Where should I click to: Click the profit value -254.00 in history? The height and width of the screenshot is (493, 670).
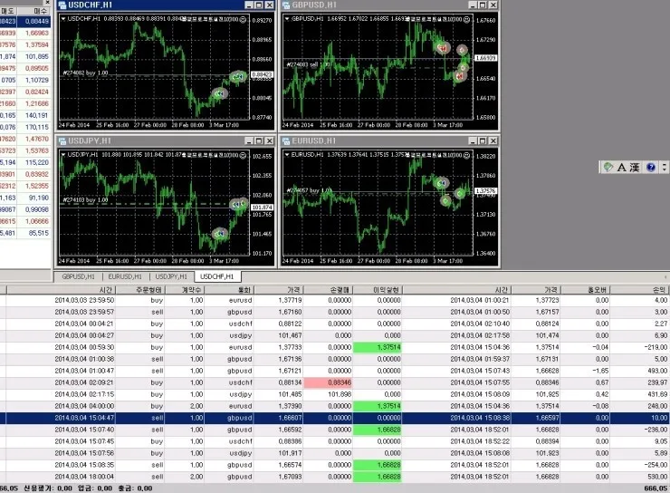click(656, 465)
